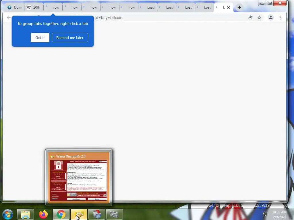Open the brick wall firewall taskbar icon
Image resolution: width=294 pixels, height=220 pixels.
tap(114, 214)
